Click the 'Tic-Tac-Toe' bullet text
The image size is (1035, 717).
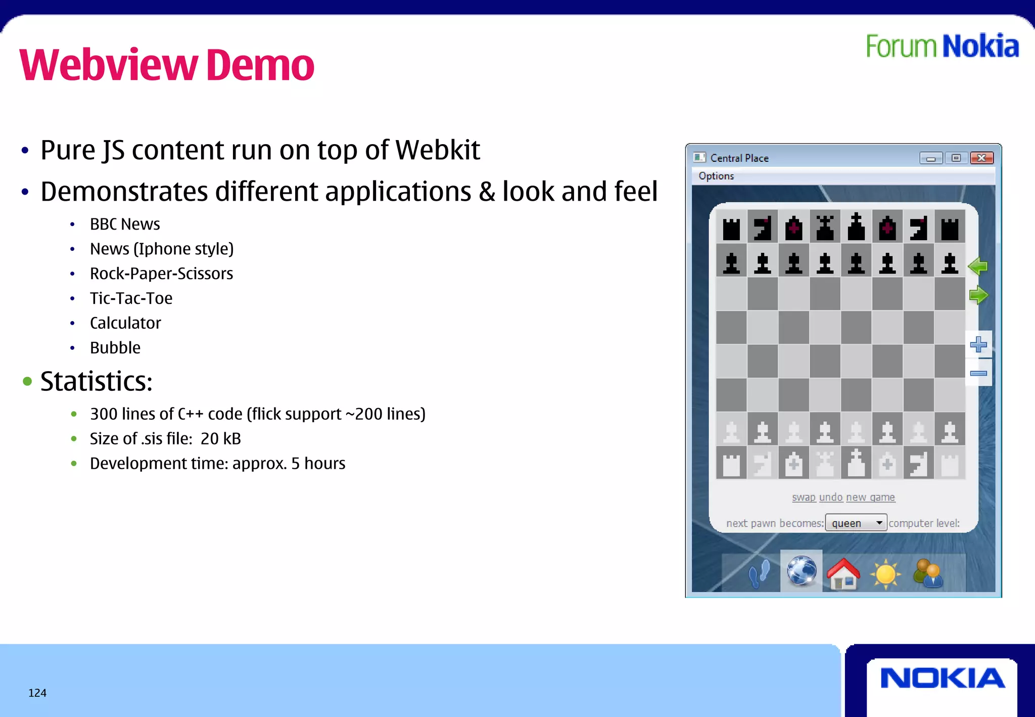click(x=131, y=298)
